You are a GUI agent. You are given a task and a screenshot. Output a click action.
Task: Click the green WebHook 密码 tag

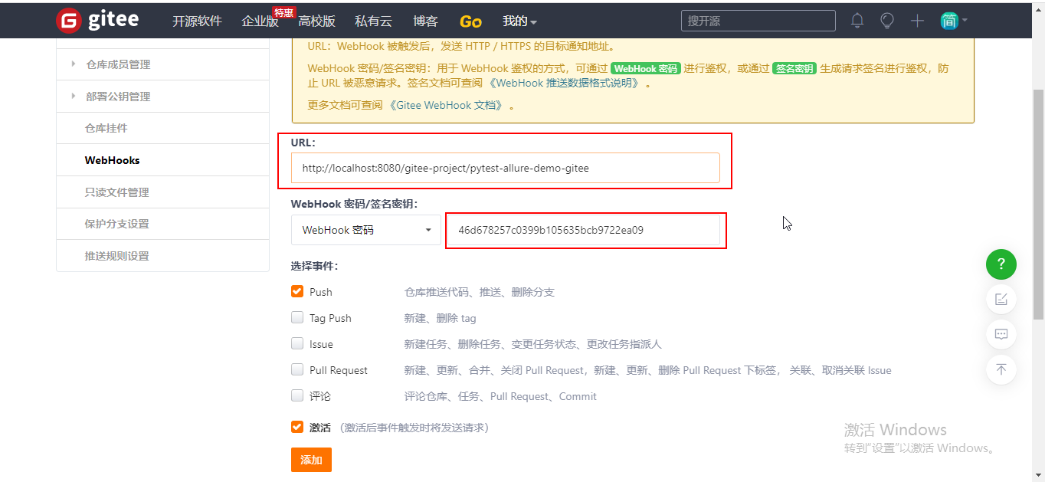pos(646,68)
